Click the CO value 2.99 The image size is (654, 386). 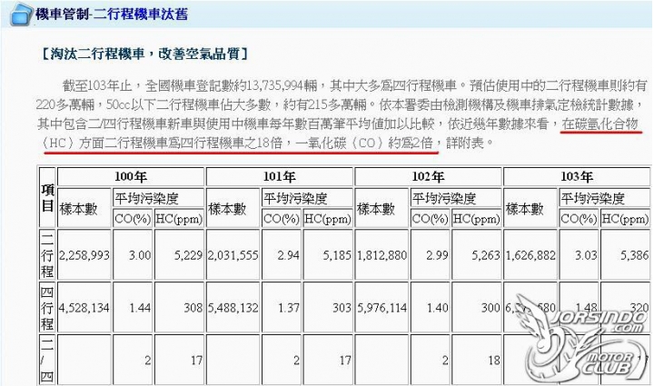point(437,255)
